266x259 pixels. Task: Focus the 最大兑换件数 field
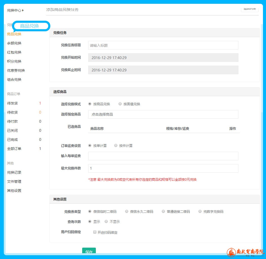click(x=163, y=168)
